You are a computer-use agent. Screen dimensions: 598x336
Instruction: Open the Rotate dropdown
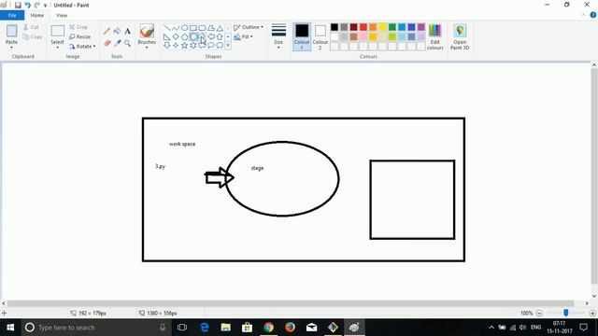(x=83, y=47)
